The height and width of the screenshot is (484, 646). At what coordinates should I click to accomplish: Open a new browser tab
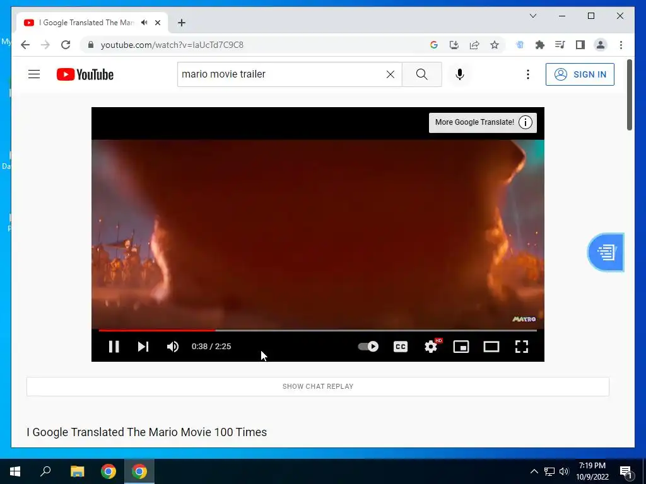point(182,23)
